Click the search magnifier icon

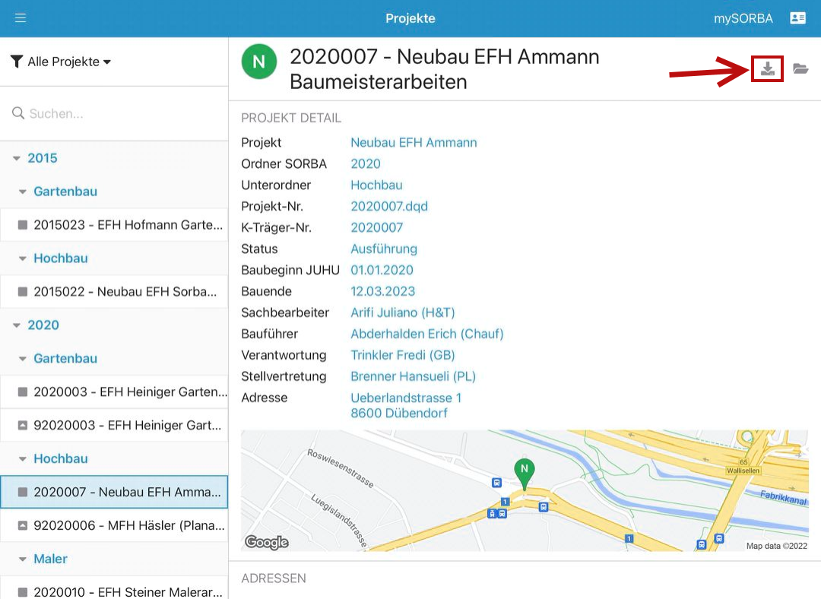[x=18, y=113]
